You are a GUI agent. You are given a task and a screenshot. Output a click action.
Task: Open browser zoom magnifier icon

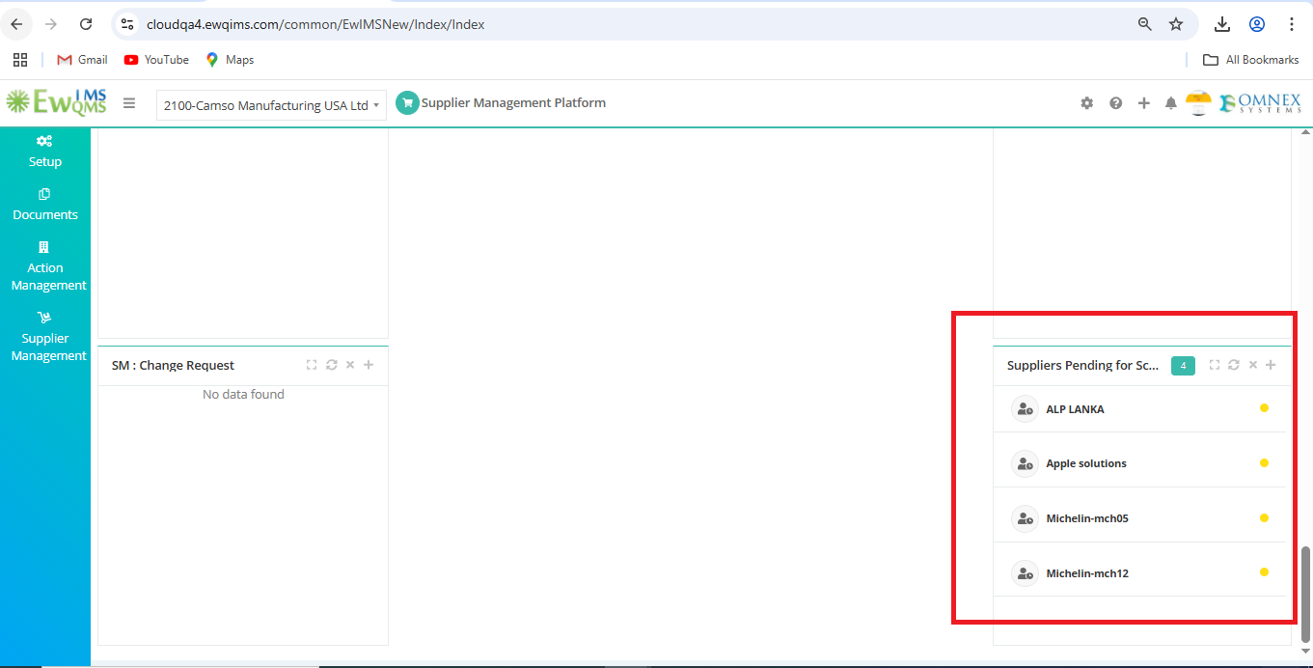point(1145,24)
